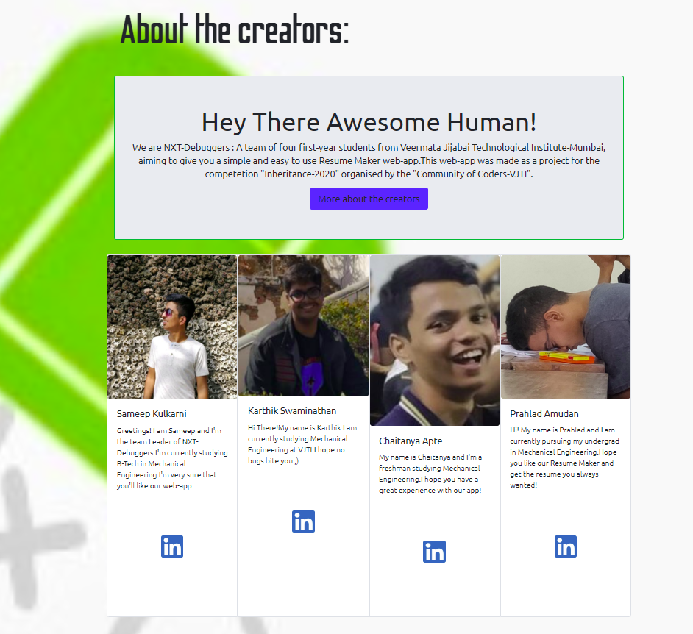Click Karthik's bio mentioning bugs bite
The width and height of the screenshot is (693, 634).
(x=303, y=444)
